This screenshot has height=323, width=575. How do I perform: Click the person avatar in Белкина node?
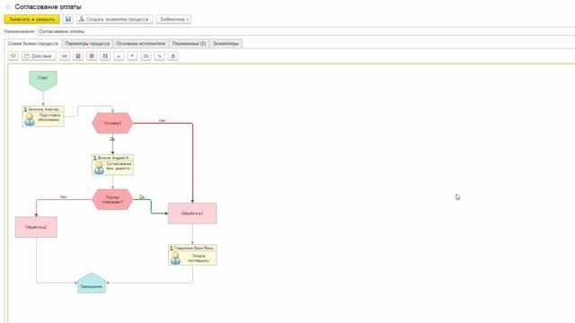[x=30, y=119]
